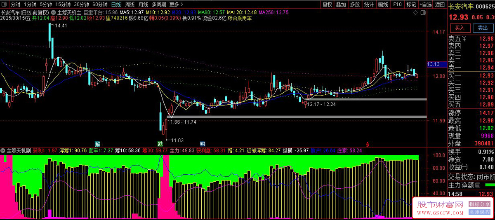Click the 跌 marker on the time axis
Image resolution: width=495 pixels, height=220 pixels.
click(x=160, y=144)
